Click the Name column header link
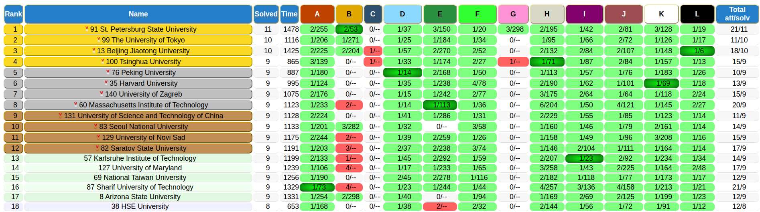 (x=138, y=14)
